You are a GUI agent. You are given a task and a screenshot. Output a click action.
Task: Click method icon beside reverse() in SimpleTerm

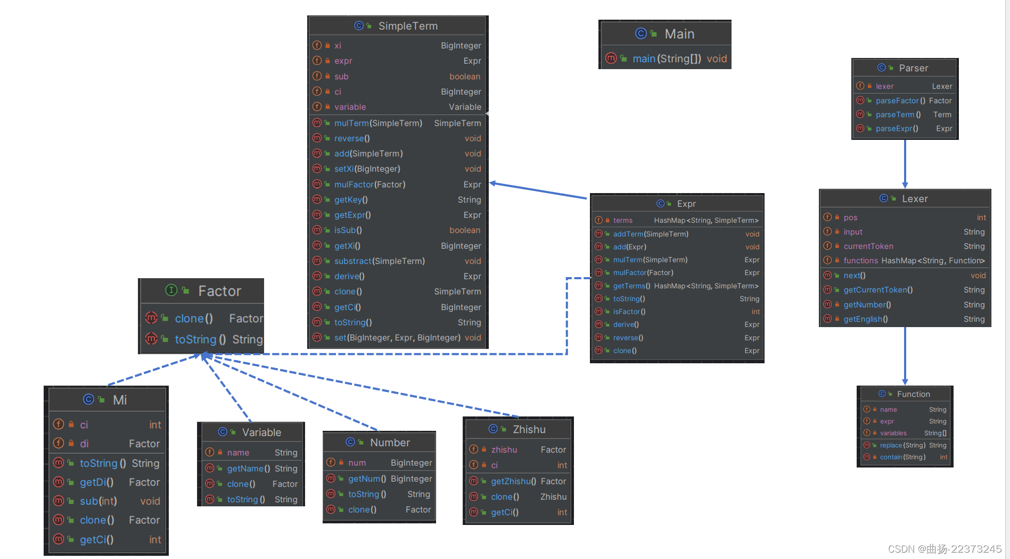[317, 138]
